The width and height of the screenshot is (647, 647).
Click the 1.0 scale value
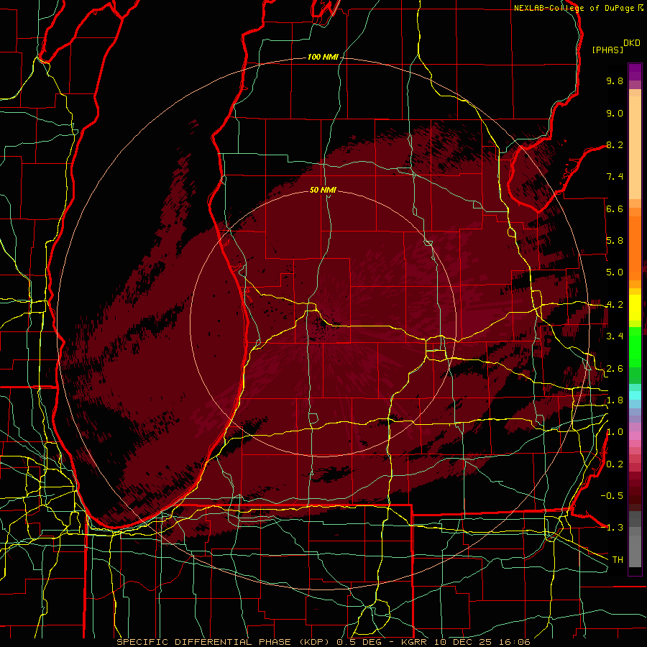[x=615, y=432]
